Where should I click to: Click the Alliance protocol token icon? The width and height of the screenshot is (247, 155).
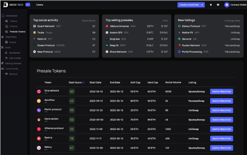click(39, 129)
